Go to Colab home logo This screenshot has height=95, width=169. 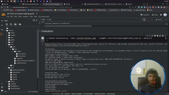[3, 15]
